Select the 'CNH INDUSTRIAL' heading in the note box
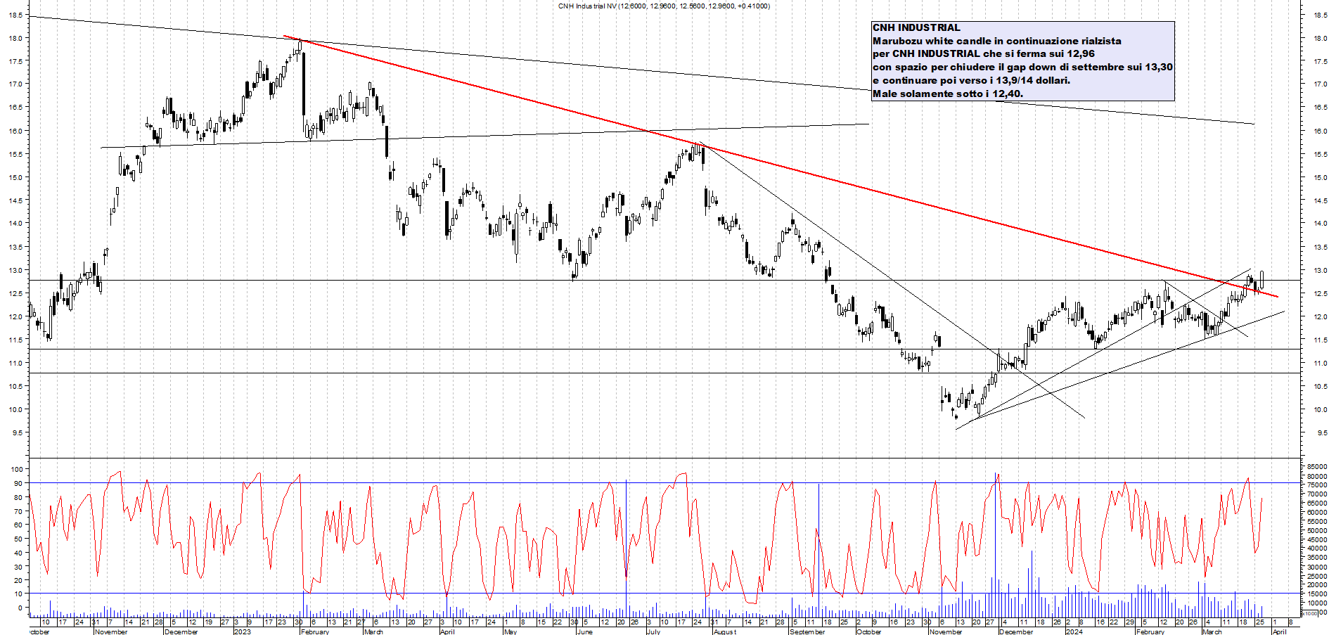Viewport: 1329px width, 635px height. tap(916, 27)
